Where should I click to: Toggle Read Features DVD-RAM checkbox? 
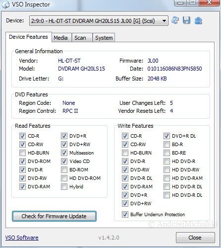click(x=22, y=186)
